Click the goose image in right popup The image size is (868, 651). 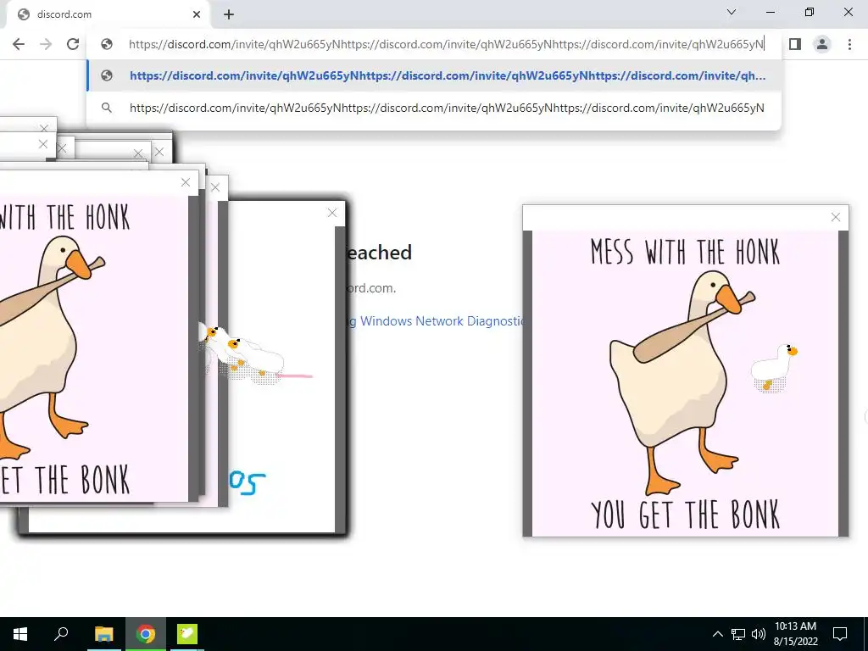(684, 383)
